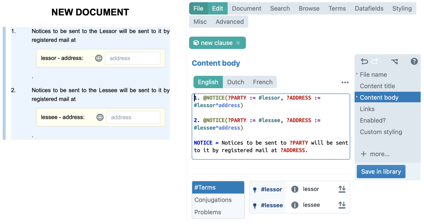Switch to the Dutch language tab
Image resolution: width=424 pixels, height=224 pixels.
[235, 82]
